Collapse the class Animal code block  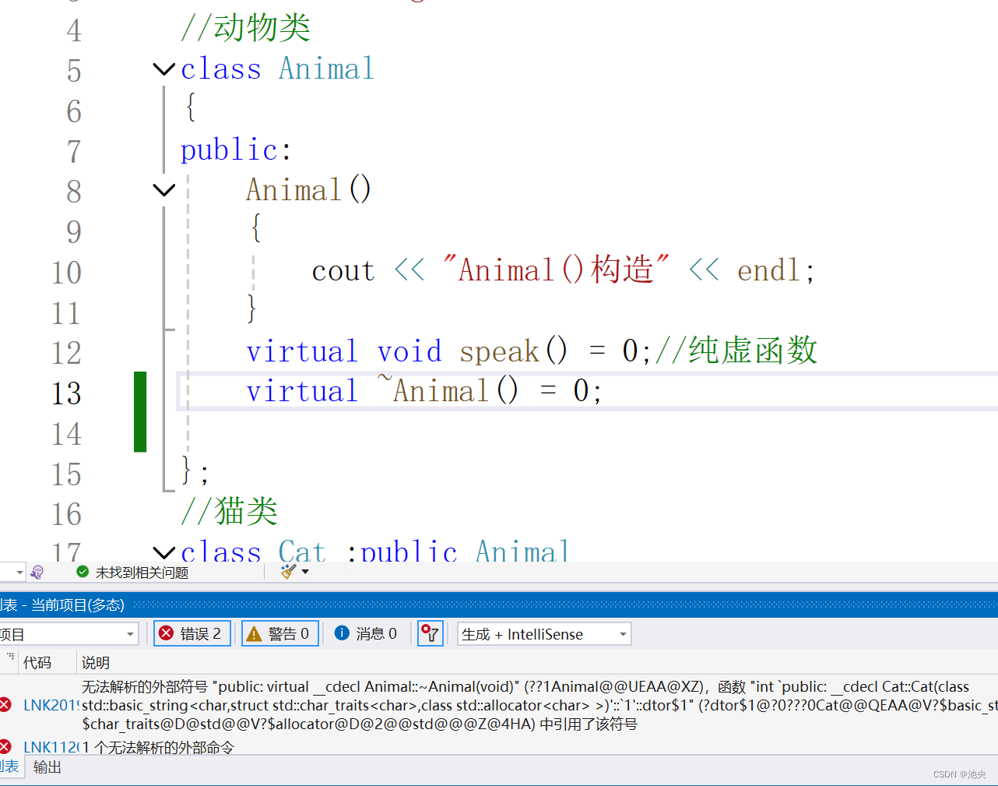point(164,69)
